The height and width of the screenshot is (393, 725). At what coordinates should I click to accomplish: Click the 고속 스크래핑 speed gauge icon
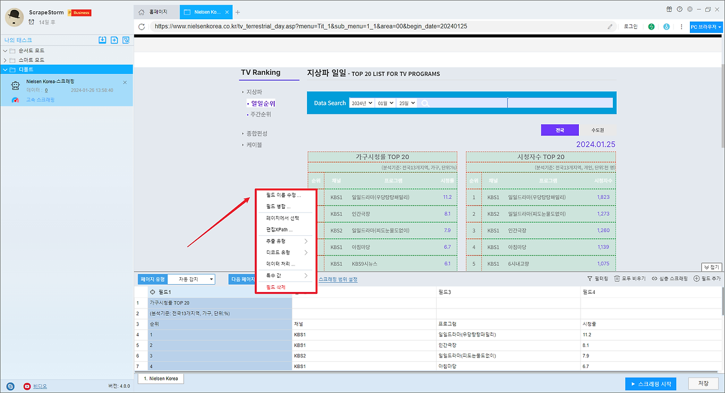pyautogui.click(x=15, y=100)
